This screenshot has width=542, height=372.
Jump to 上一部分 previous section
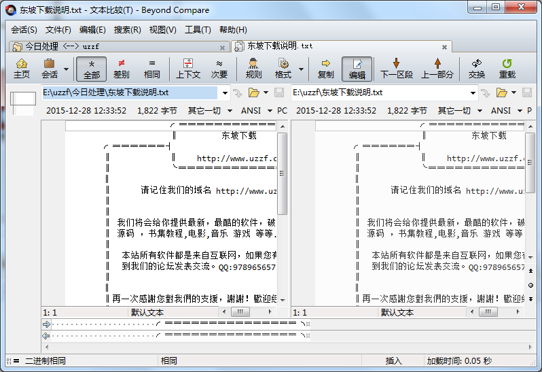click(437, 69)
